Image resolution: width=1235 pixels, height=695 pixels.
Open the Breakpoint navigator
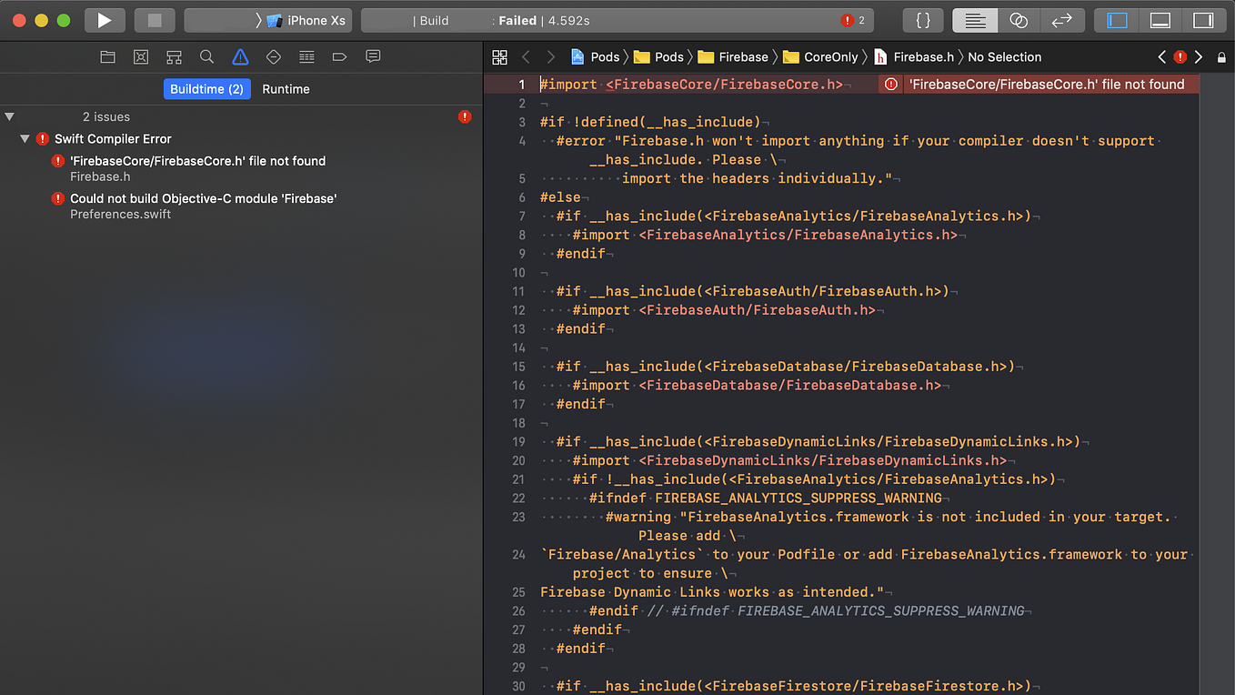(x=339, y=56)
